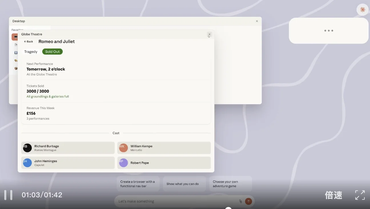The image size is (370, 209).
Task: Pause the video with the pause icon
Action: pos(8,195)
